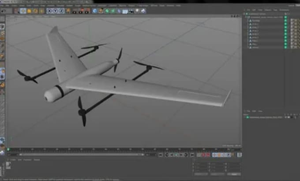Click the viewport zoom navigation icon
The width and height of the screenshot is (300, 181).
[x=235, y=16]
